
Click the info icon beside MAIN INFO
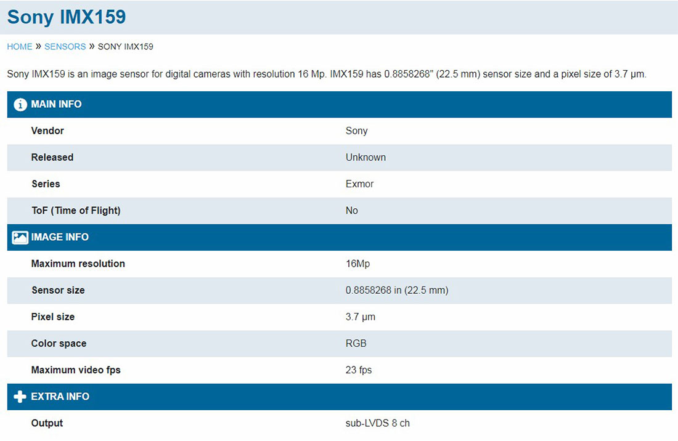point(20,105)
